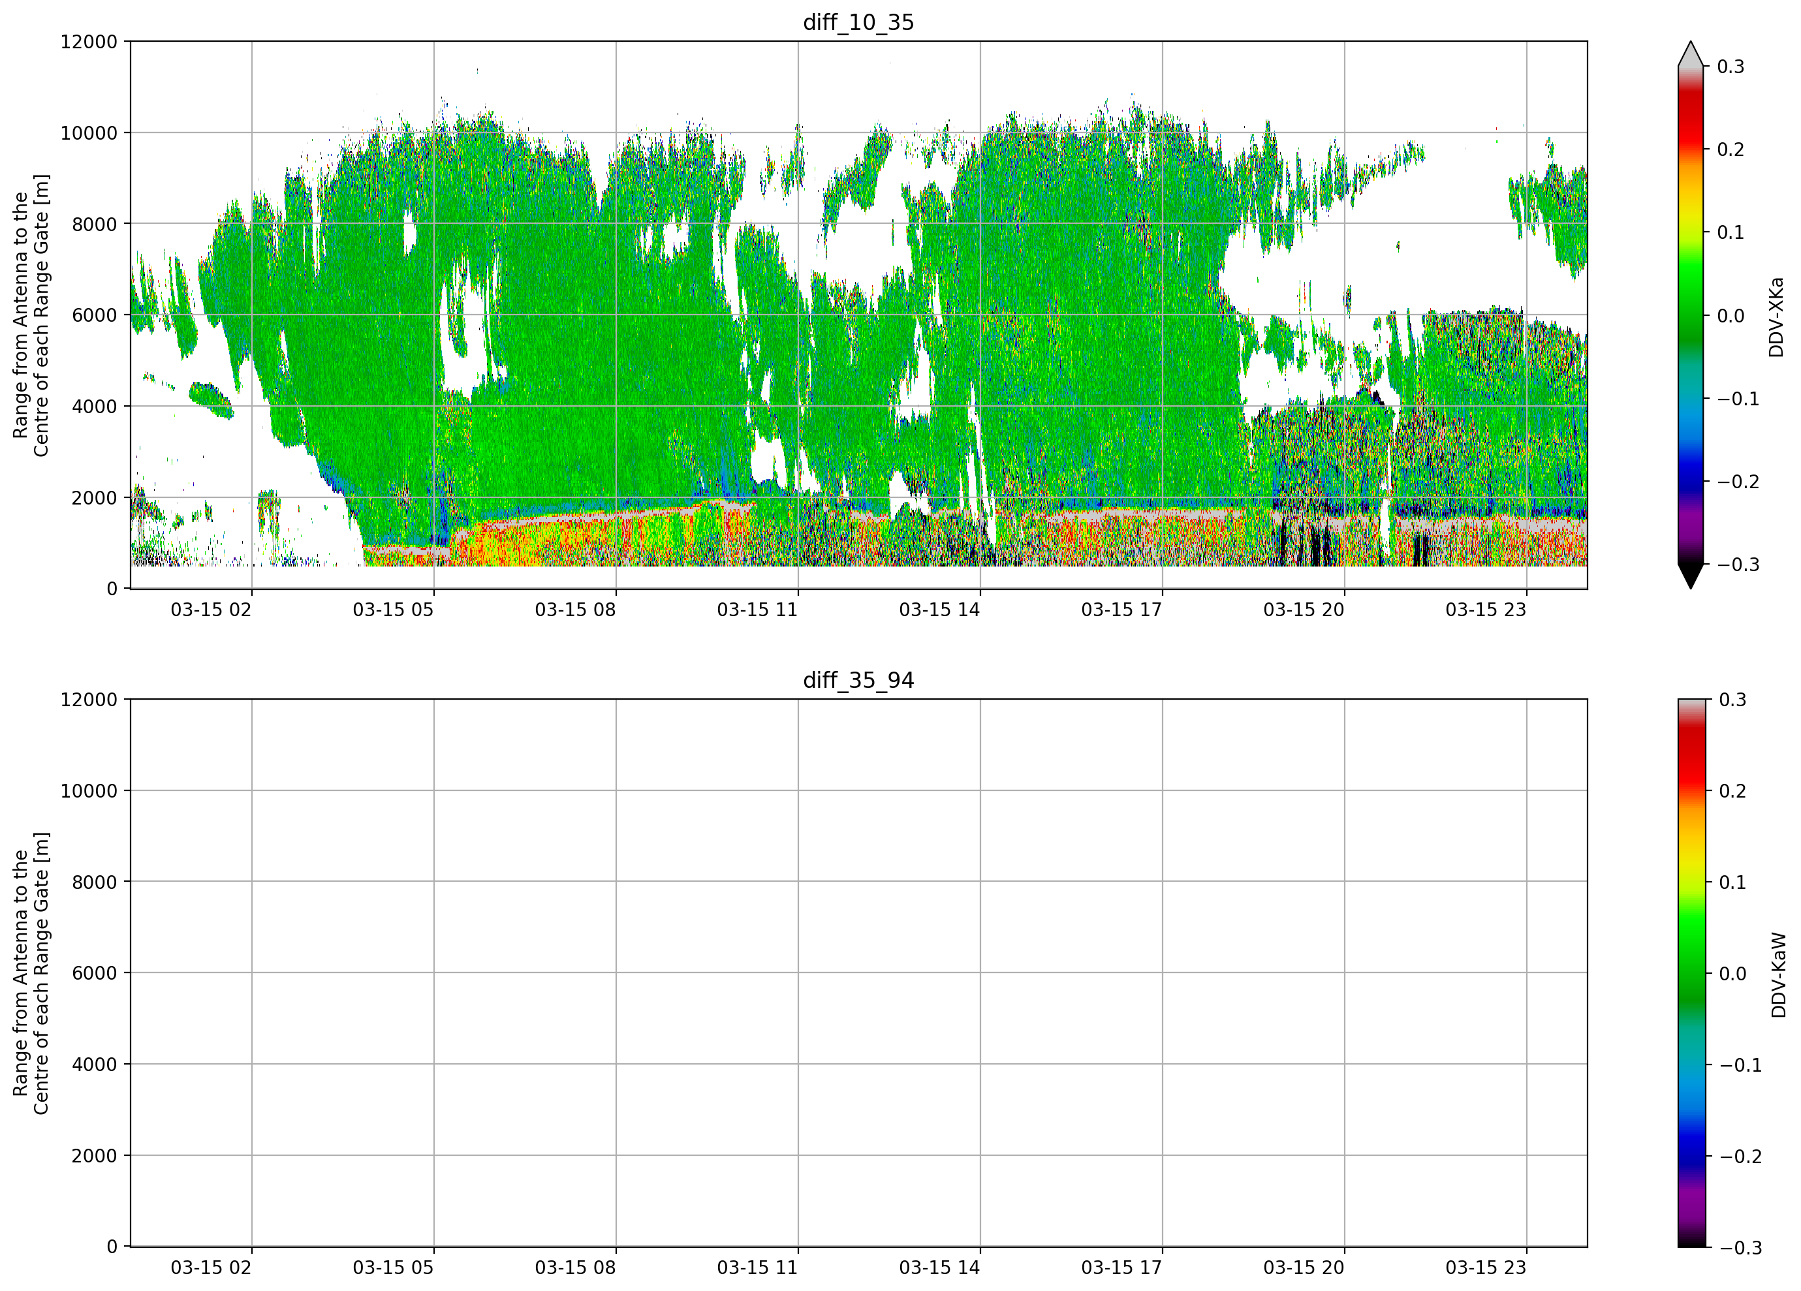The image size is (1801, 1291).
Task: Click the diff_10_35 plot title
Action: (858, 22)
